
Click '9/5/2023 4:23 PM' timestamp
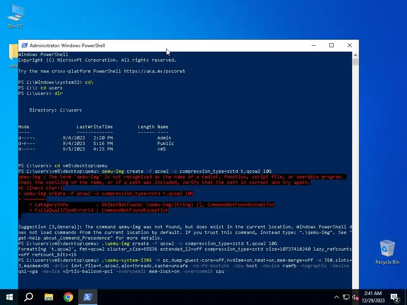pyautogui.click(x=88, y=149)
